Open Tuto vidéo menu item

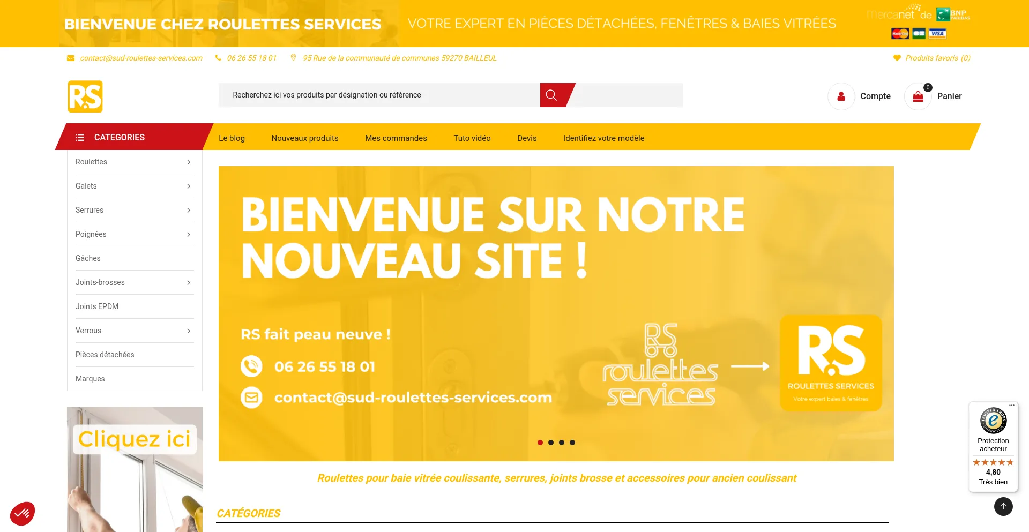472,138
